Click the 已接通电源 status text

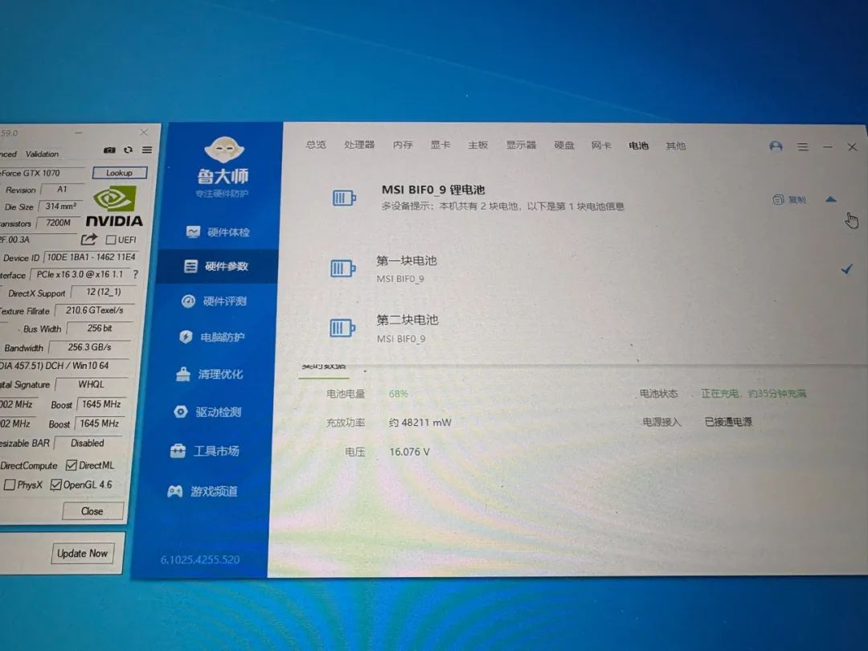(728, 422)
